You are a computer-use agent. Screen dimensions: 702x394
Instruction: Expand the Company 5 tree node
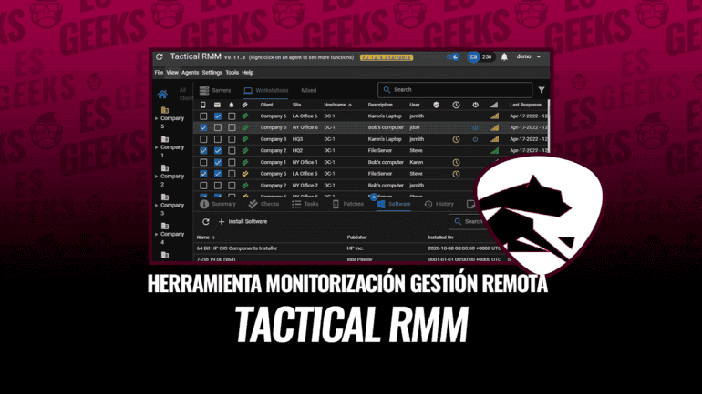(156, 118)
